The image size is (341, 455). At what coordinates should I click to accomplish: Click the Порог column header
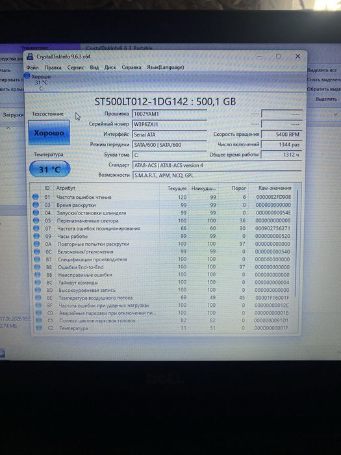[238, 188]
